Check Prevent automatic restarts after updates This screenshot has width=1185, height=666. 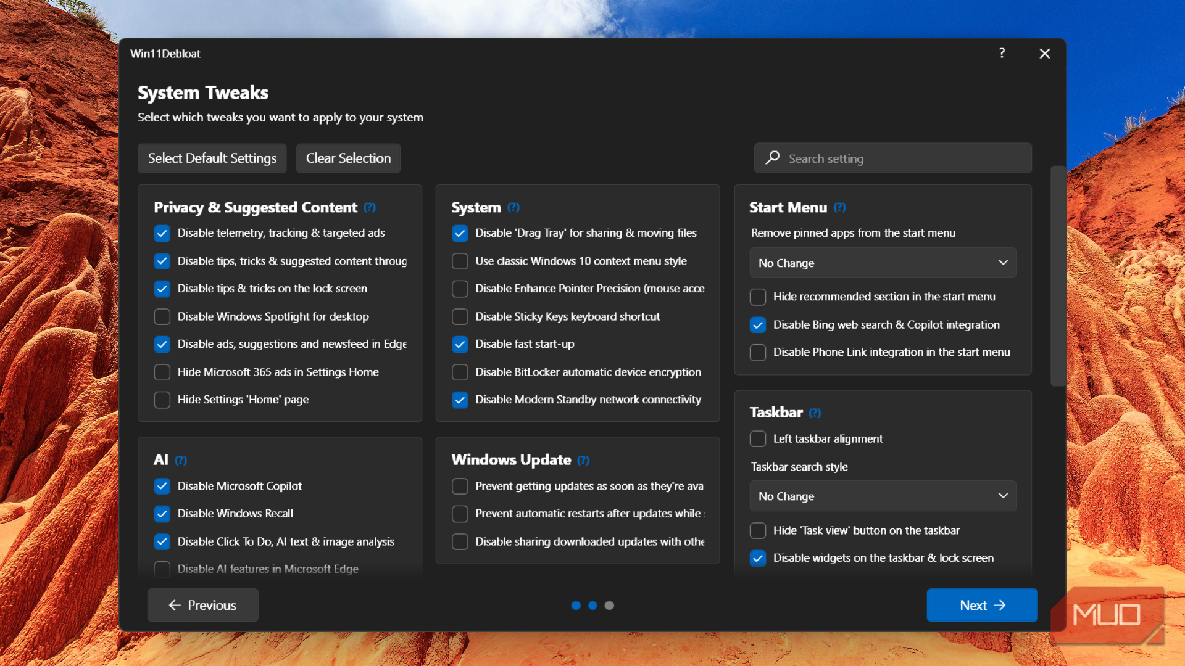(x=460, y=514)
